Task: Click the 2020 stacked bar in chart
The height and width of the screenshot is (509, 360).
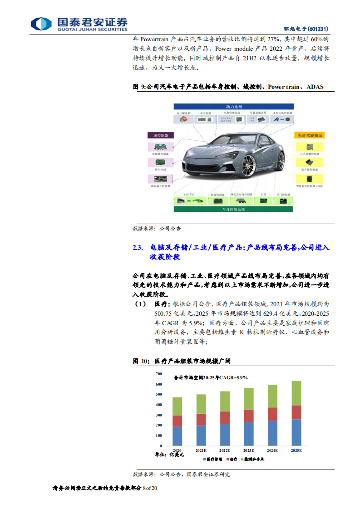Action: 177,421
